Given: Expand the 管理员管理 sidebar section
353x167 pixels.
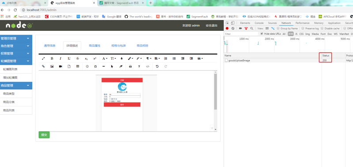Looking at the screenshot, I should tap(16, 39).
